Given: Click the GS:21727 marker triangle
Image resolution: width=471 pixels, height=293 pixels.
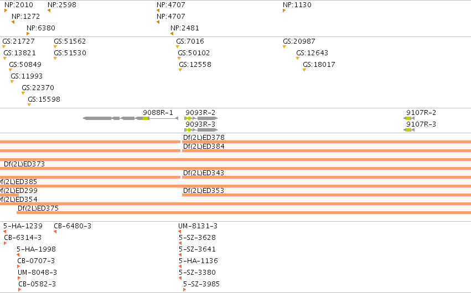Looking at the screenshot, I should coord(4,47).
